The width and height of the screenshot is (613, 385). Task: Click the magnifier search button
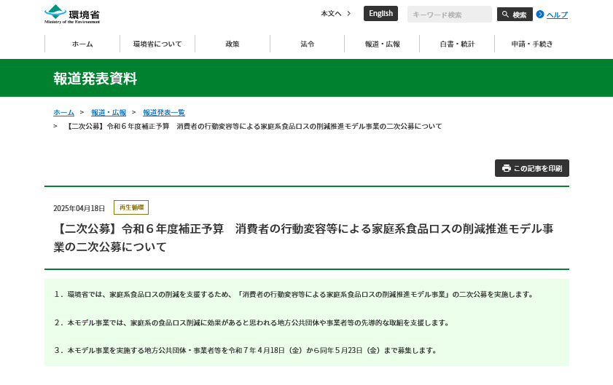(x=515, y=15)
